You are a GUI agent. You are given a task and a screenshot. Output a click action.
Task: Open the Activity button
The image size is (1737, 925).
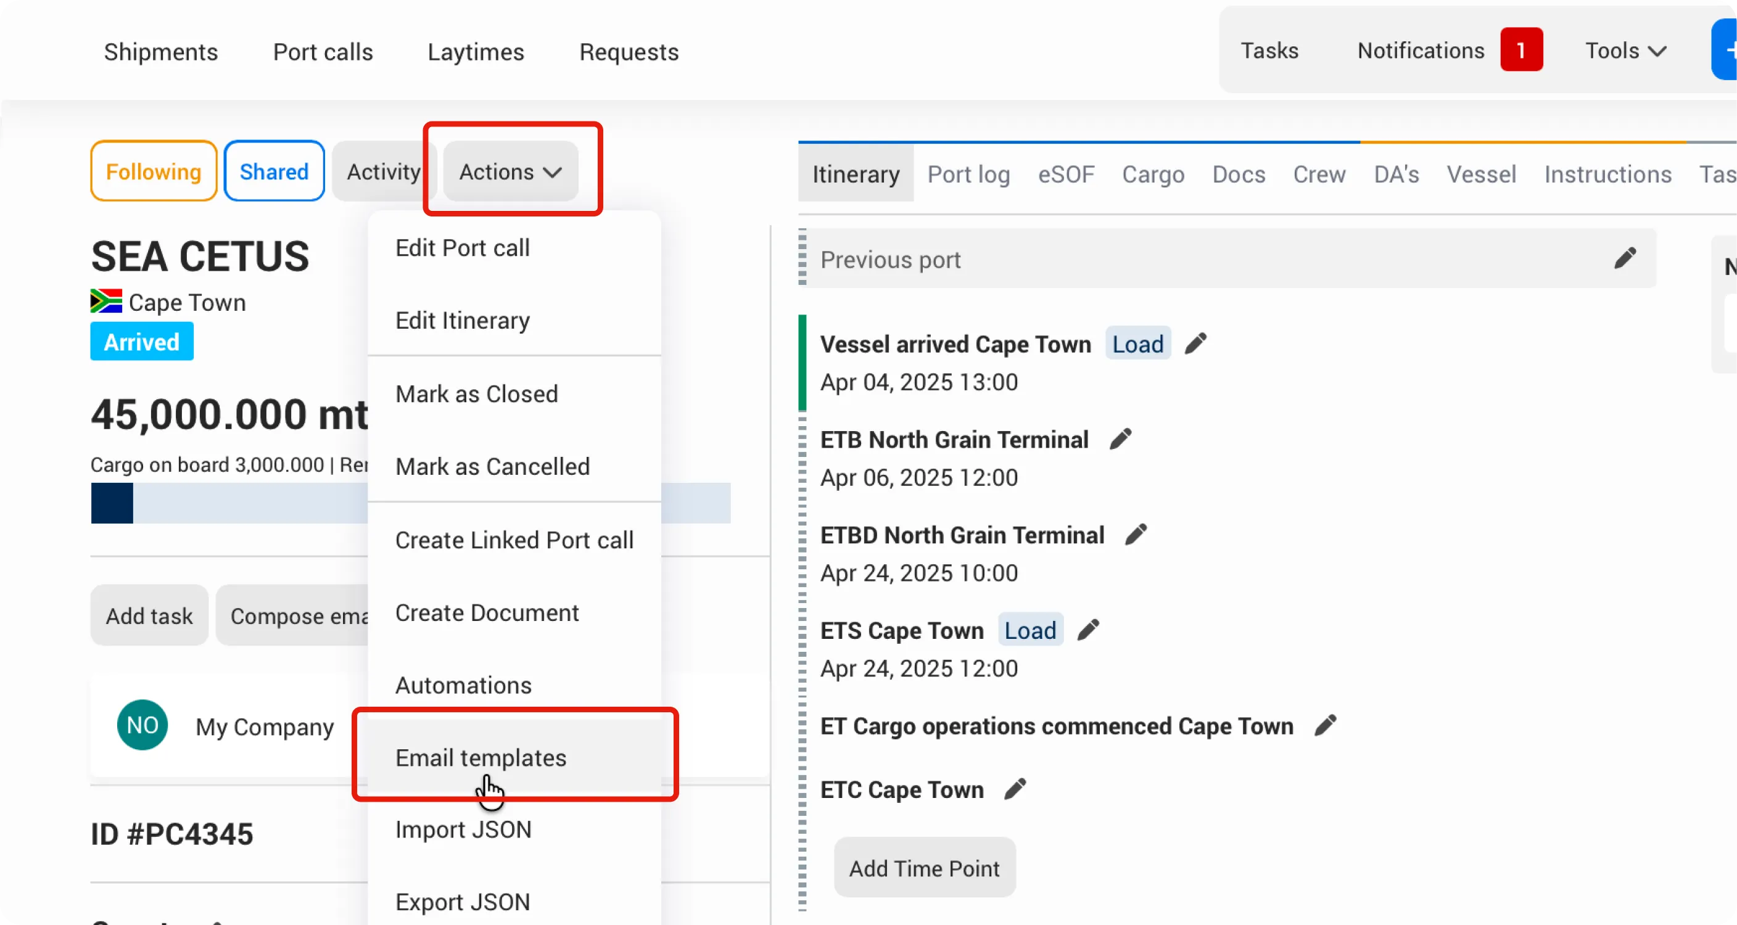point(384,171)
